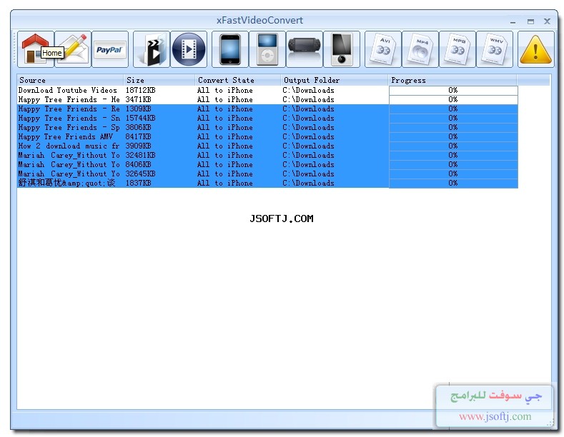Select AVI output format icon
This screenshot has width=564, height=437.
383,49
